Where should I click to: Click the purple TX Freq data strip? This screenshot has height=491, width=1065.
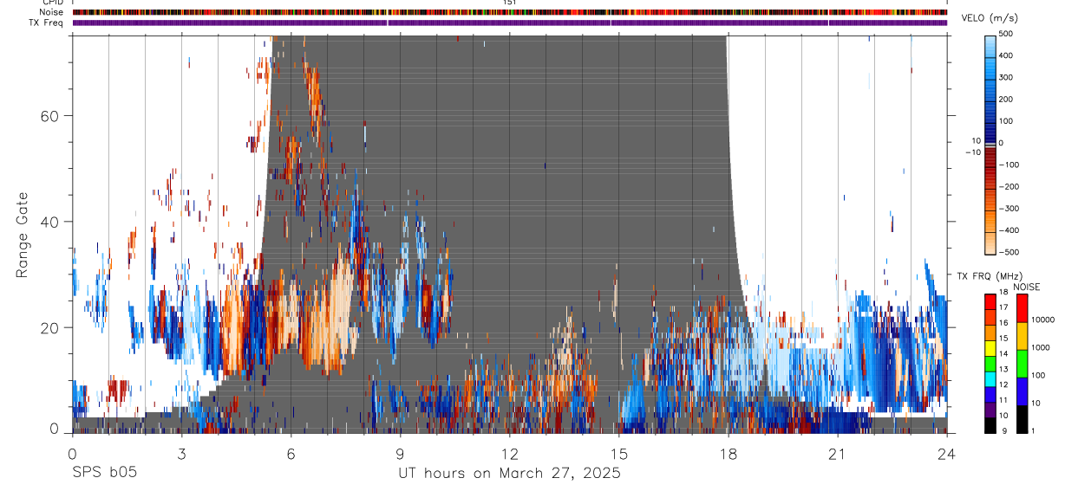[510, 23]
